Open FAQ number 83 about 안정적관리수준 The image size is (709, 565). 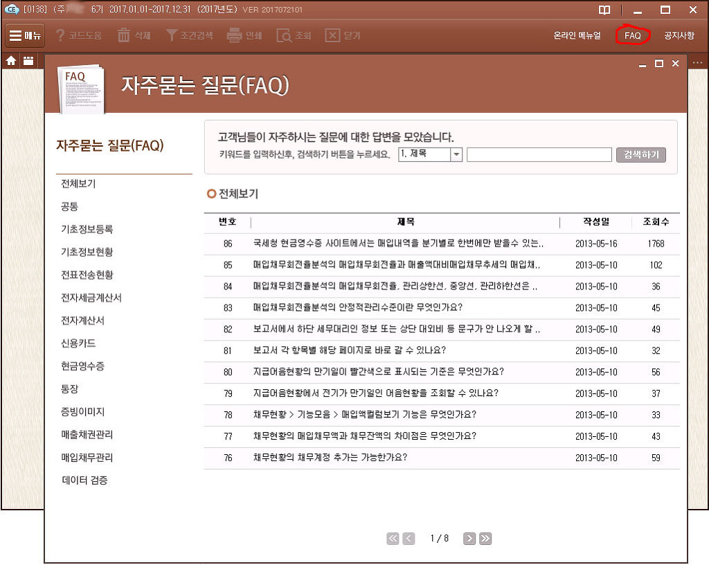click(357, 308)
